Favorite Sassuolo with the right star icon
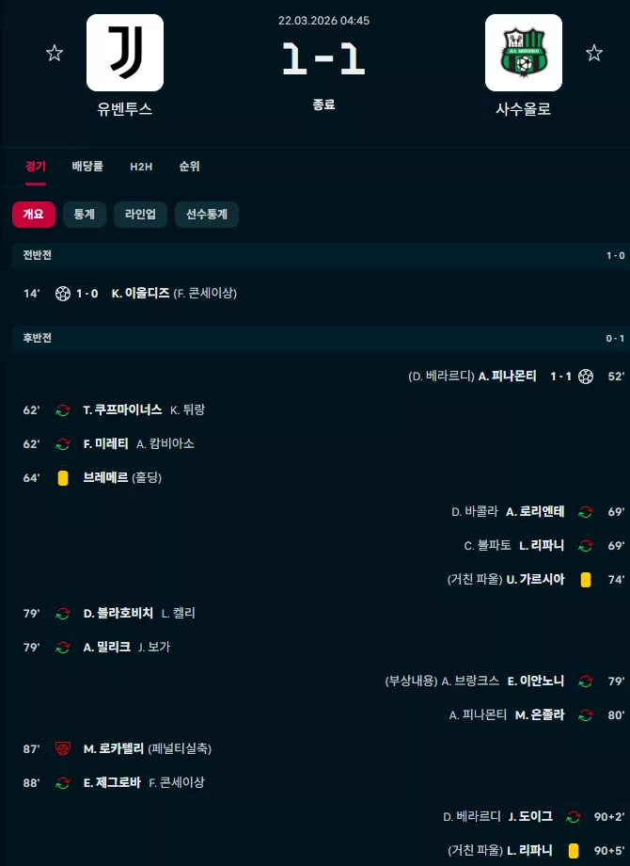The image size is (630, 866). [594, 53]
